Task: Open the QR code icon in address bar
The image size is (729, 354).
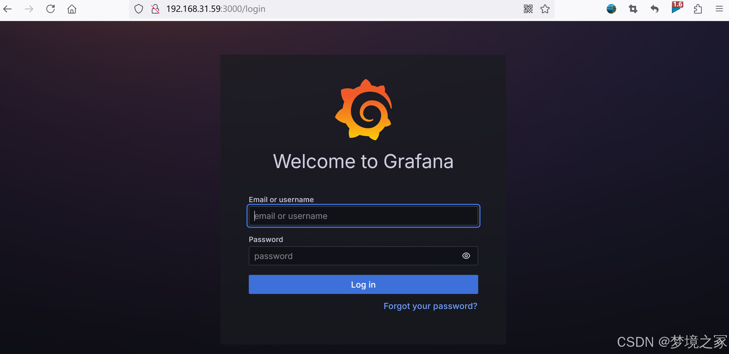Action: pos(528,9)
